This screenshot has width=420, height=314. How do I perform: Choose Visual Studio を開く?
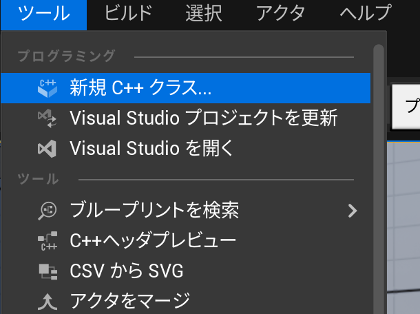pos(186,149)
